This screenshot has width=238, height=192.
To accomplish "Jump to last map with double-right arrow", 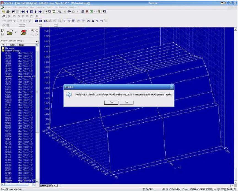I will (40, 12).
